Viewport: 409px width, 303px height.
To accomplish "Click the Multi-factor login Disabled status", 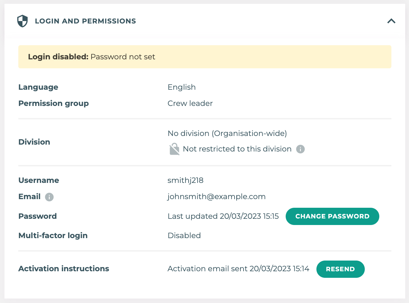I will [x=184, y=235].
